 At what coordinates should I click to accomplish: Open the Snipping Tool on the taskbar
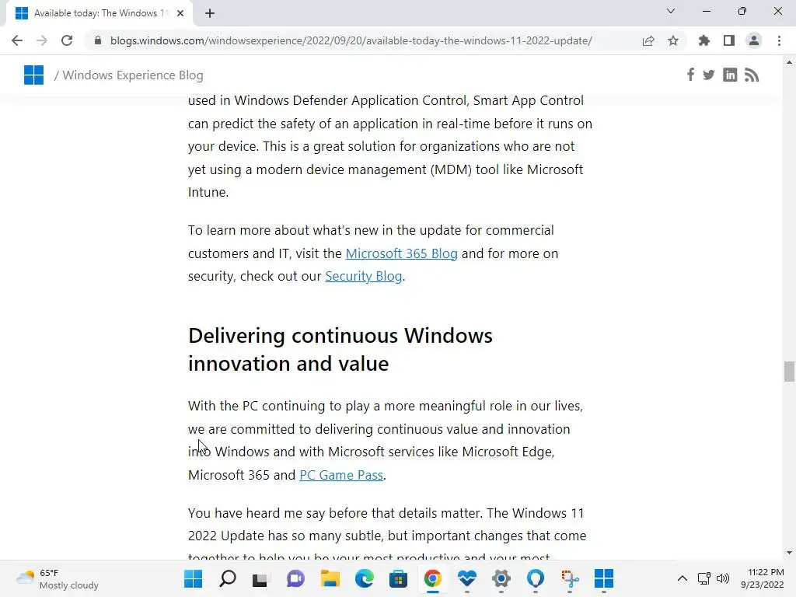(x=570, y=578)
